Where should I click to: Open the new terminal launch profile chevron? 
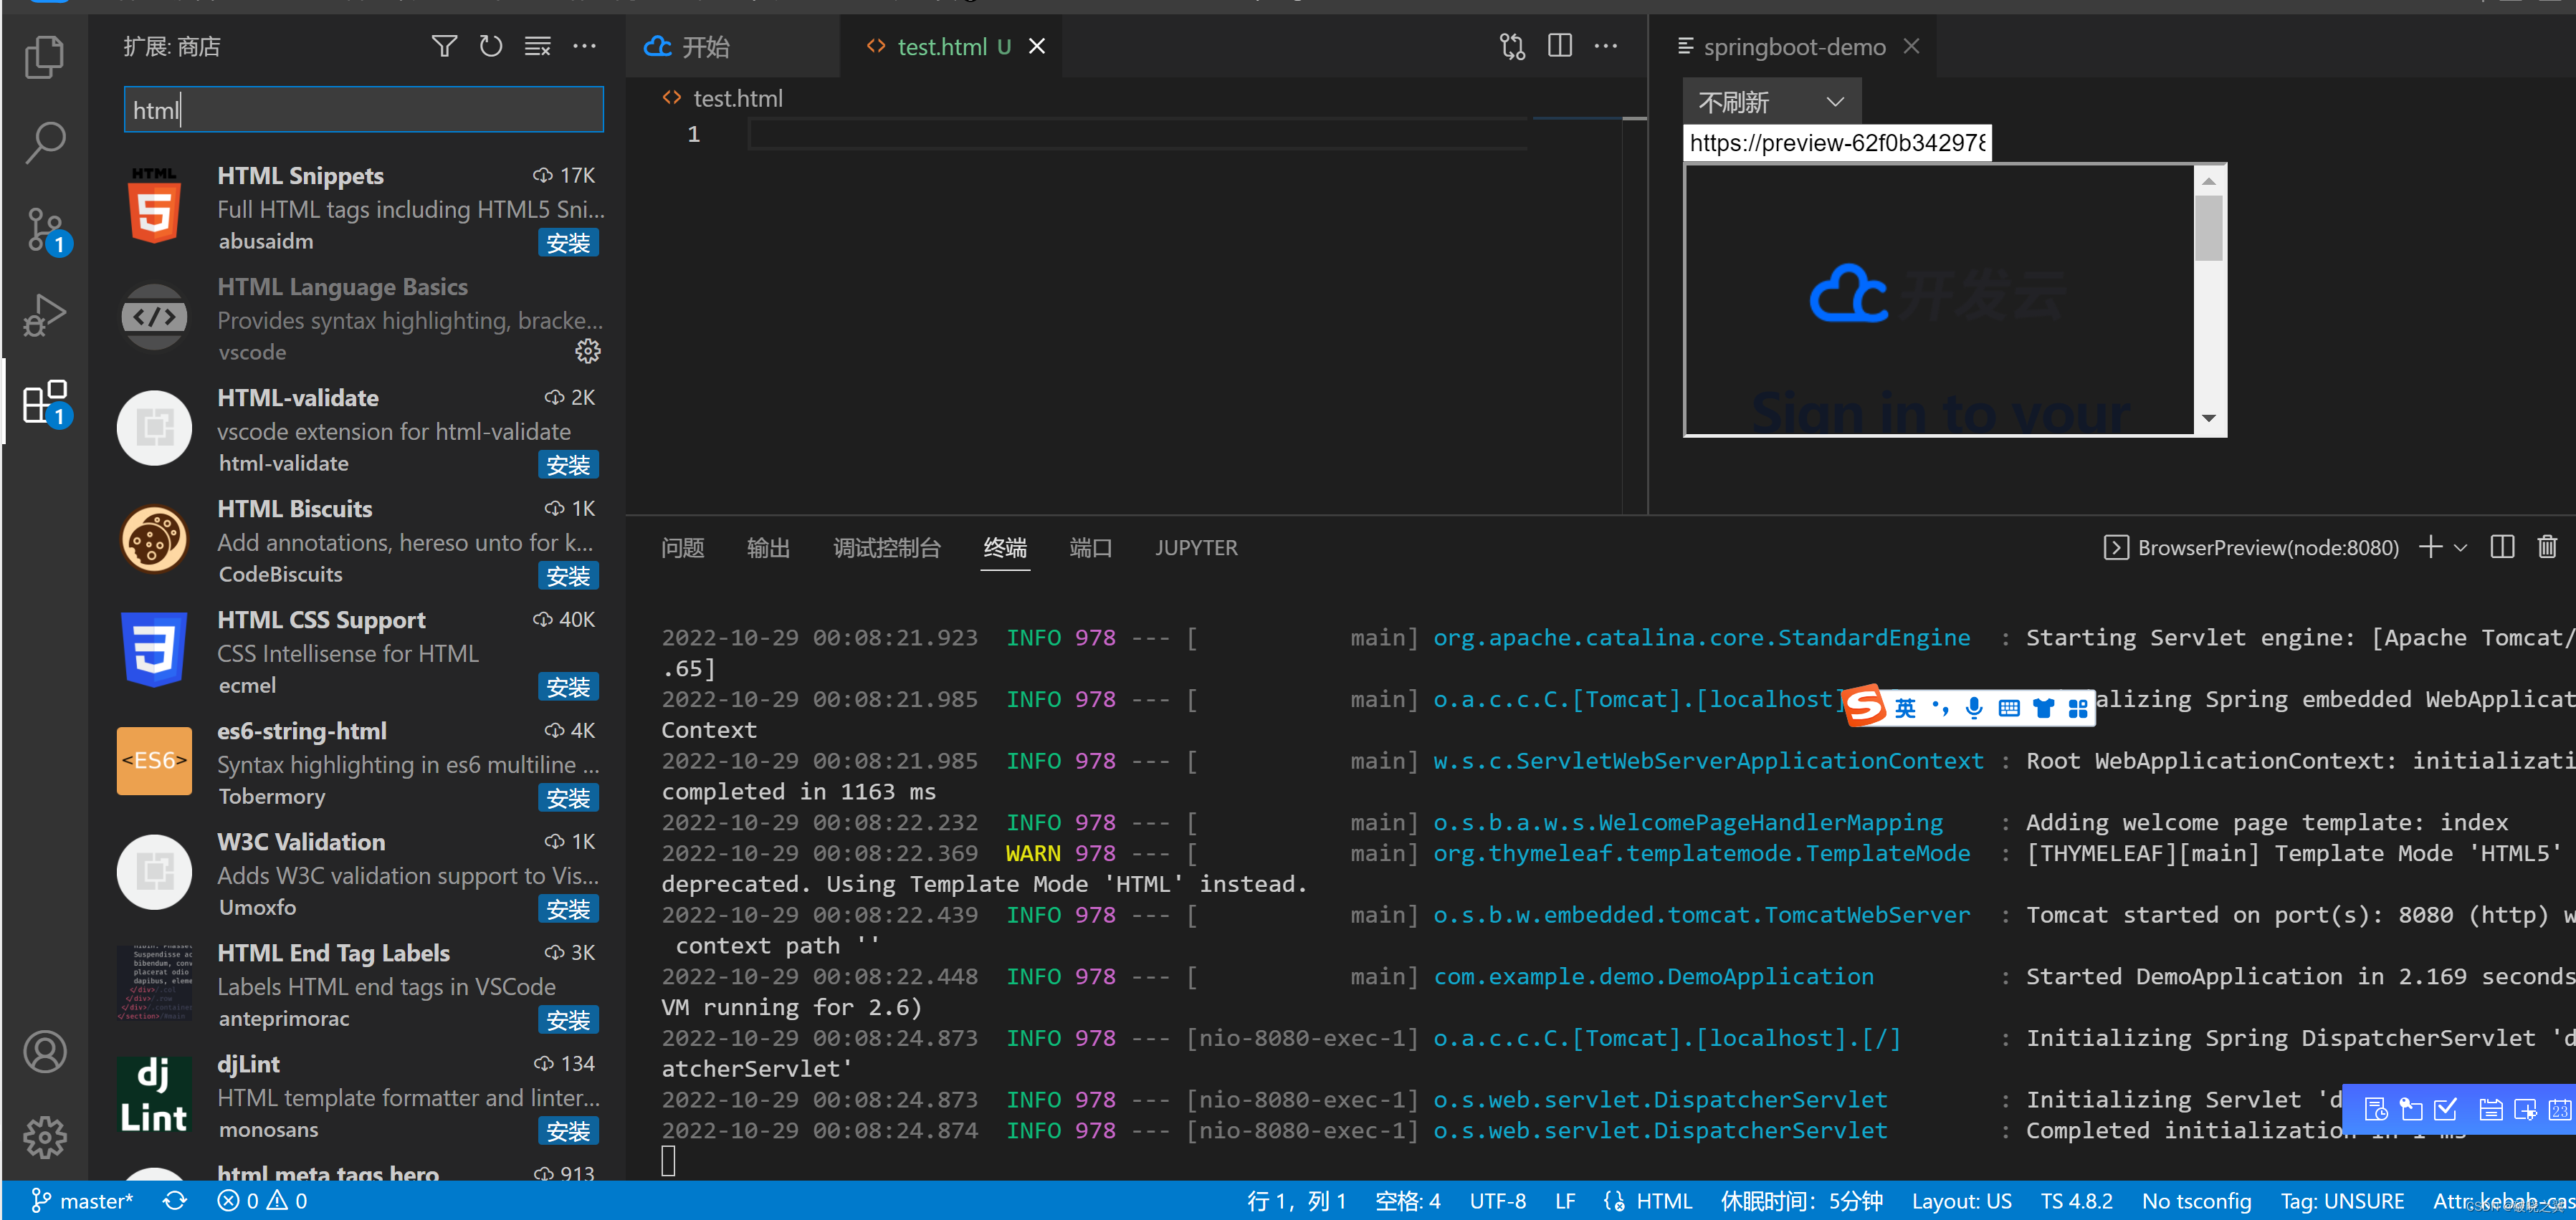coord(2461,547)
